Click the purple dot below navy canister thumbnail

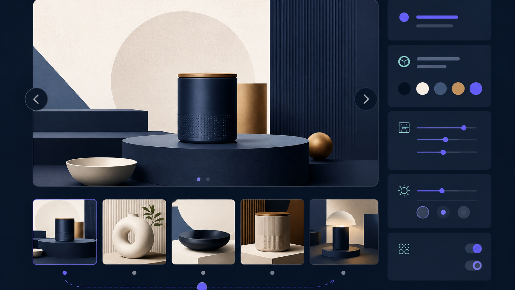click(65, 273)
